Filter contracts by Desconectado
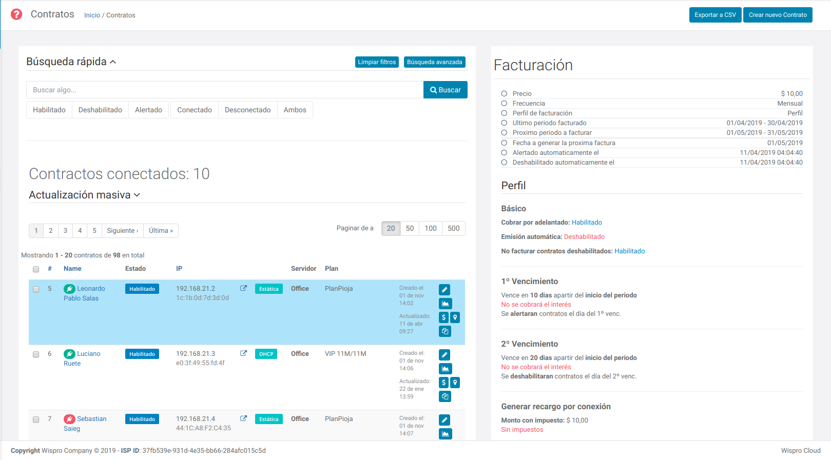 [247, 110]
